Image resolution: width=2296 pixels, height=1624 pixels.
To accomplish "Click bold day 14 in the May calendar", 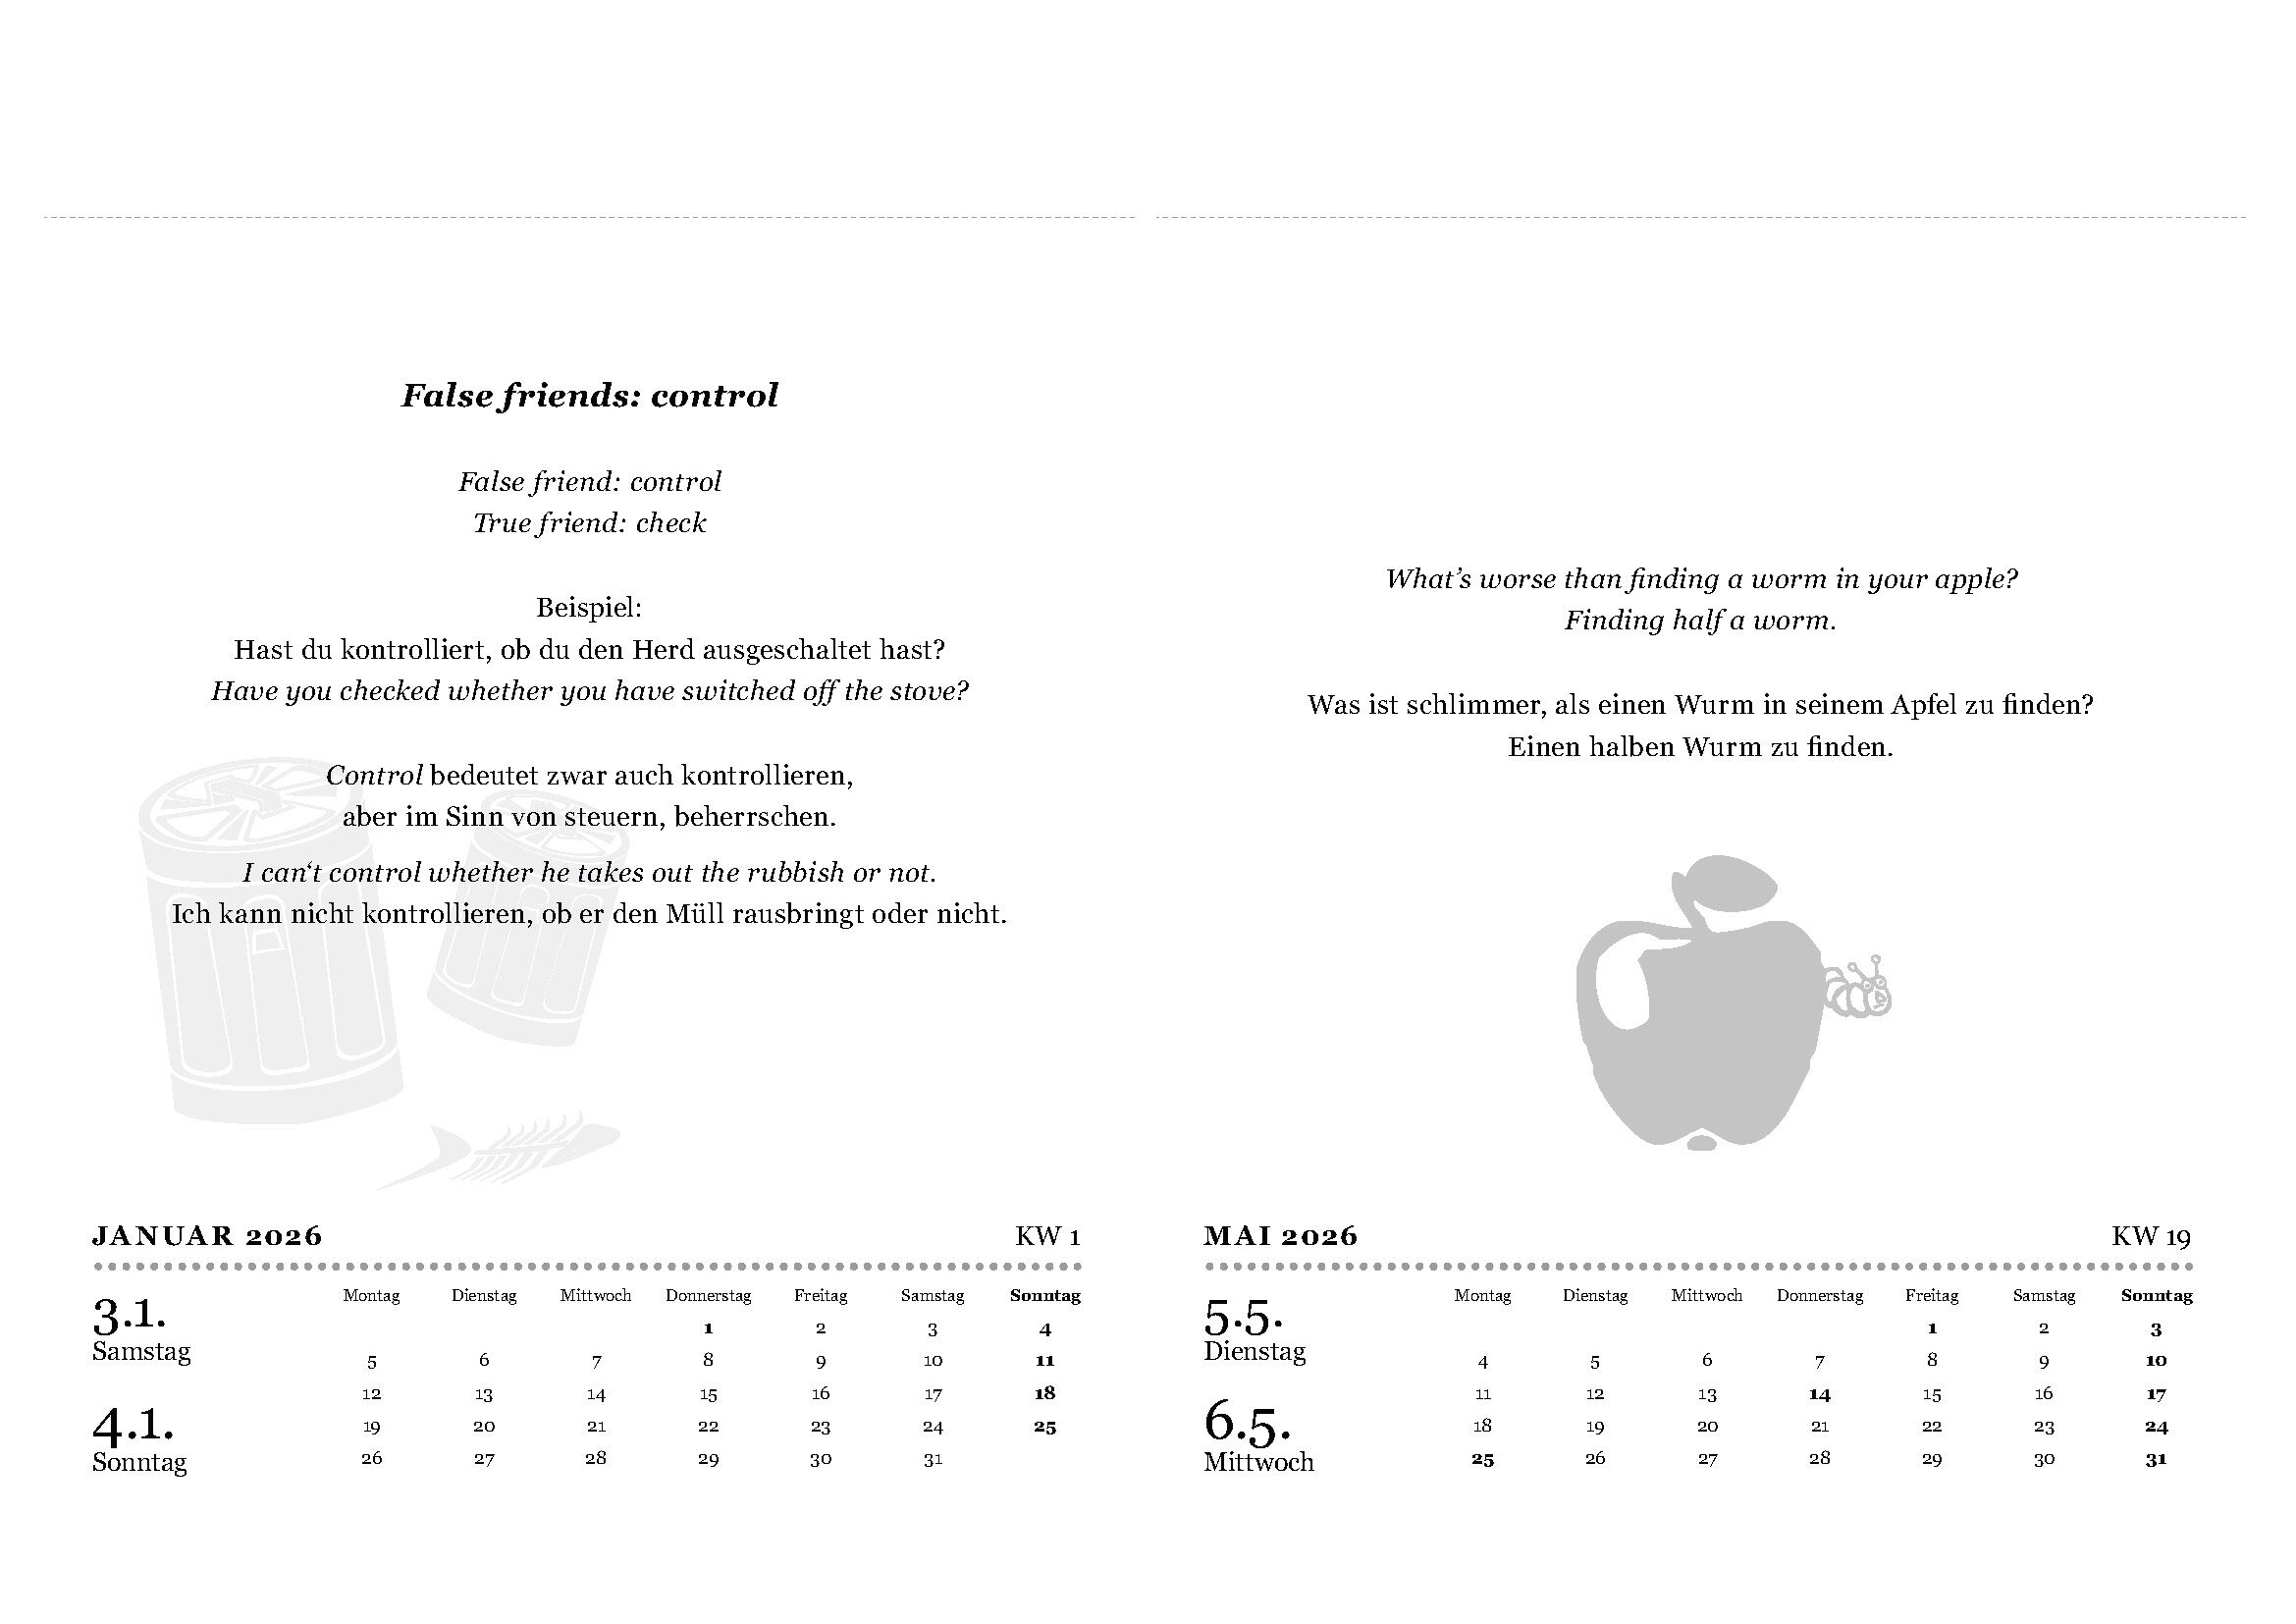I will click(1820, 1394).
